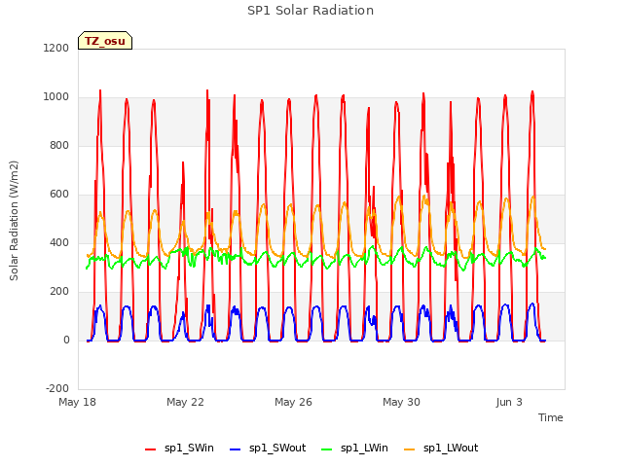This screenshot has height=467, width=623.
Task: Toggle the sp1_LWout legend entry
Action: click(x=441, y=449)
